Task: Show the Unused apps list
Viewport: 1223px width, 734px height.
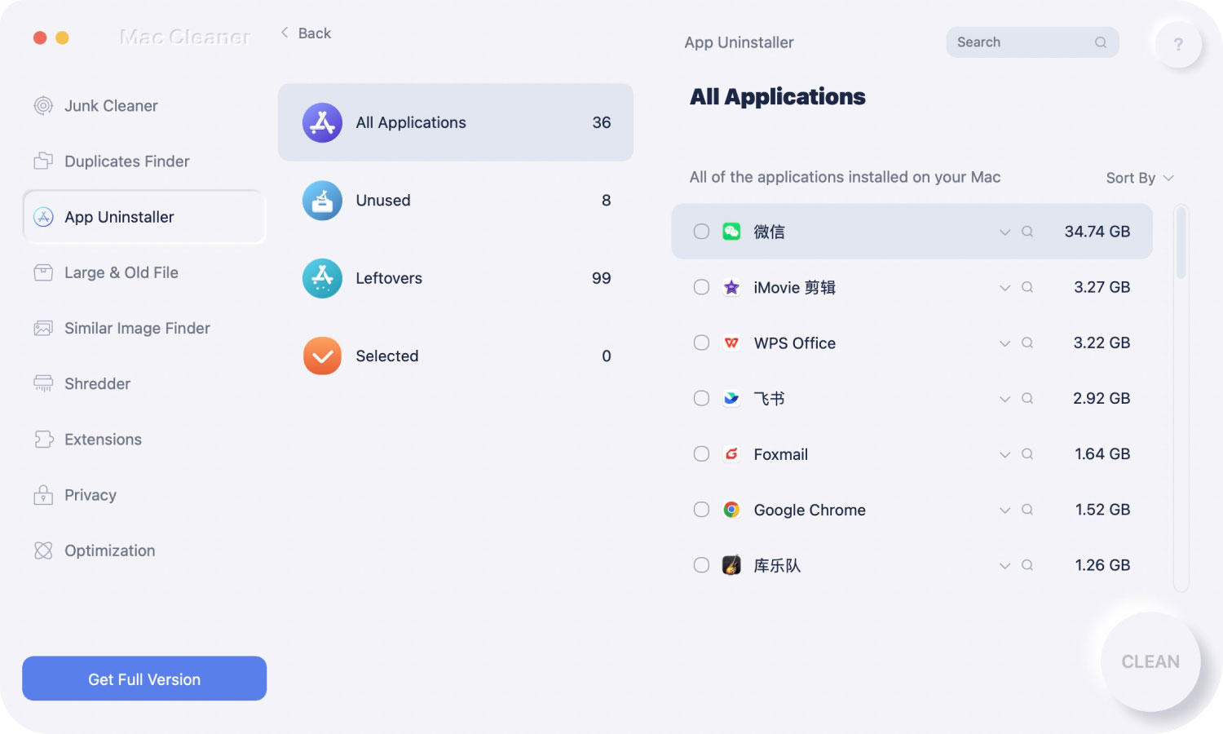Action: point(456,201)
